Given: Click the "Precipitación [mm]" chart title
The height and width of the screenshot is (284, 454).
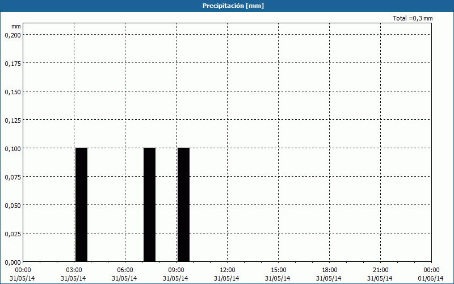Looking at the screenshot, I should [233, 6].
